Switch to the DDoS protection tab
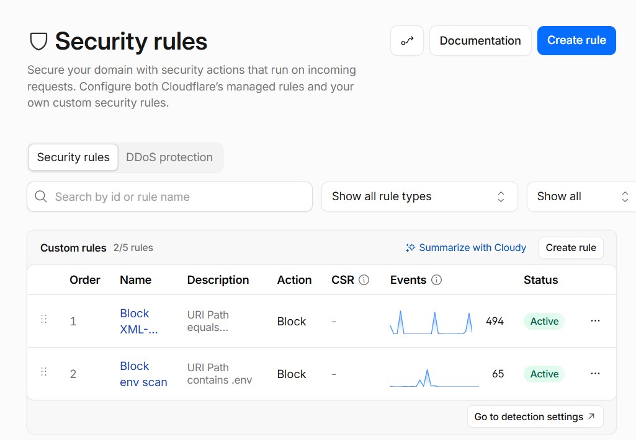The image size is (636, 440). tap(169, 157)
